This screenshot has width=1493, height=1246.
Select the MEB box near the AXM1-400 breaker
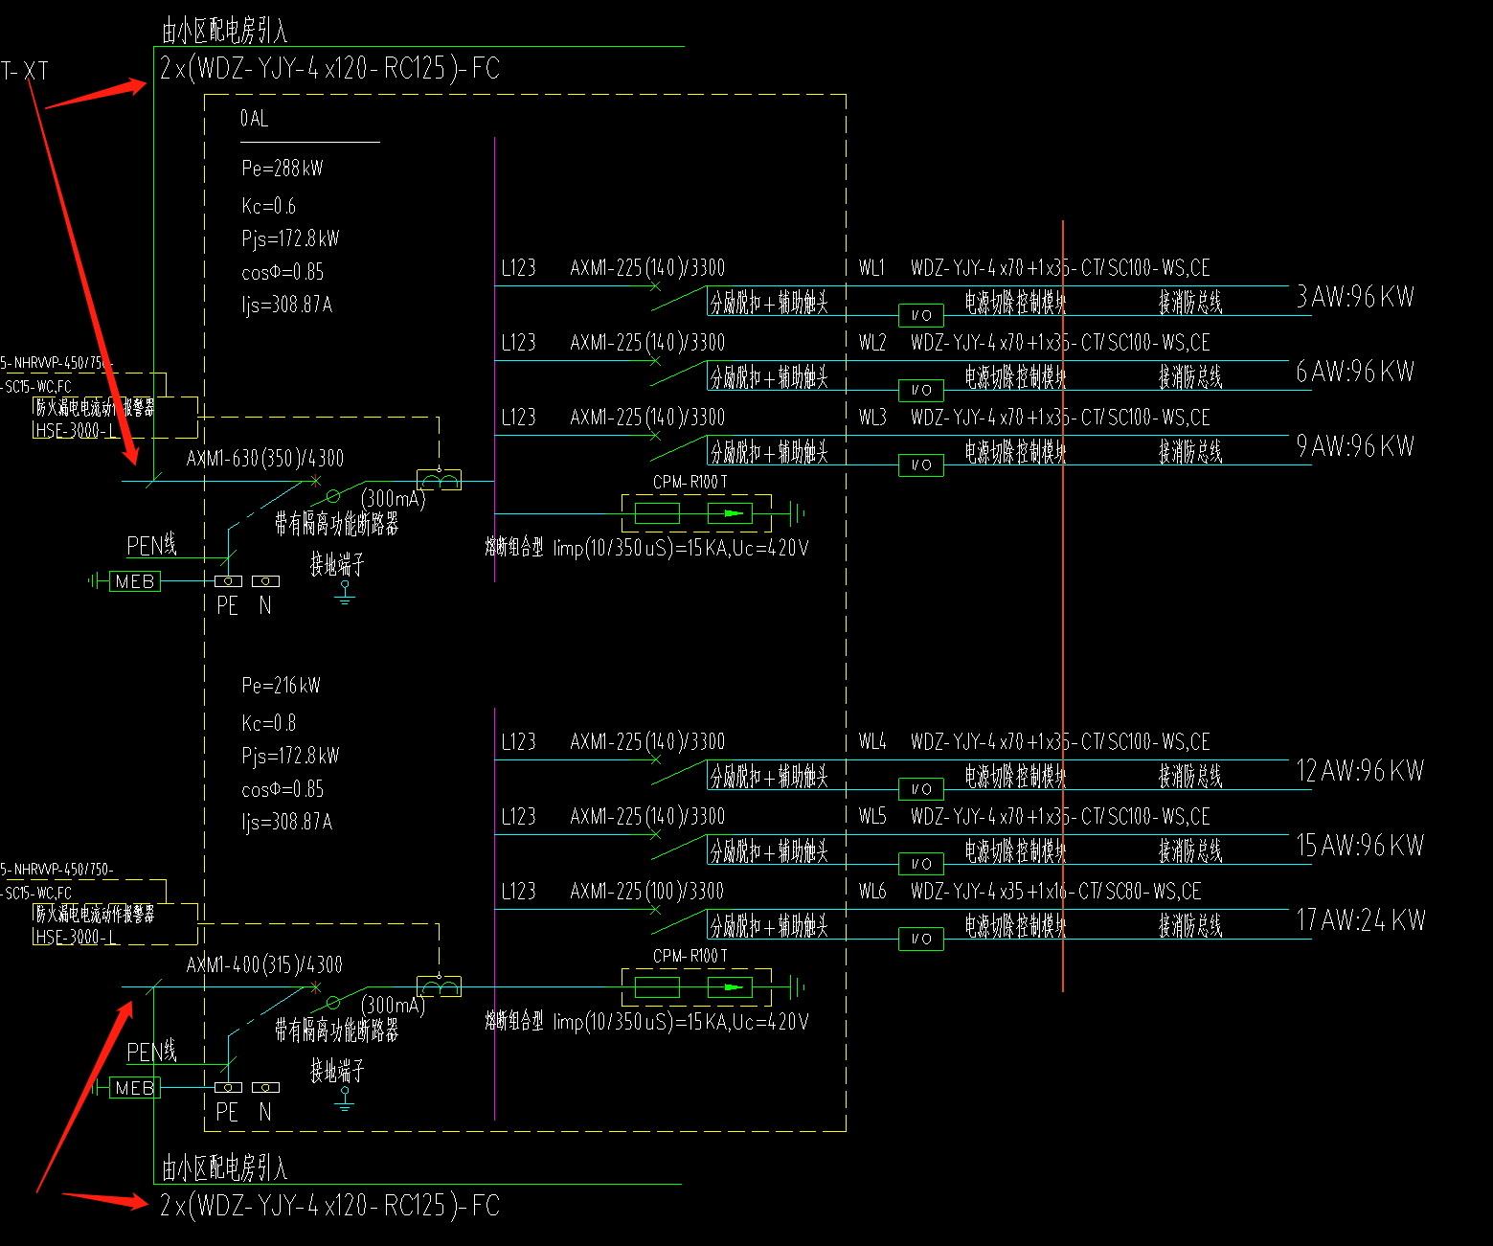134,1088
